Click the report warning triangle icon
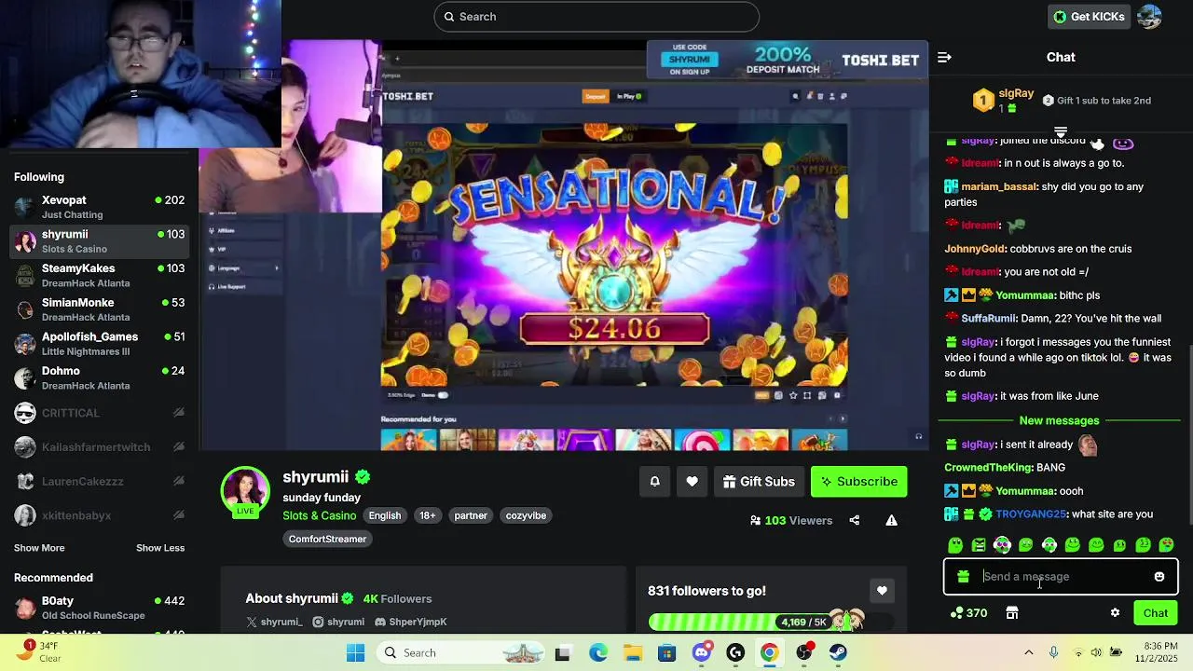 891,520
